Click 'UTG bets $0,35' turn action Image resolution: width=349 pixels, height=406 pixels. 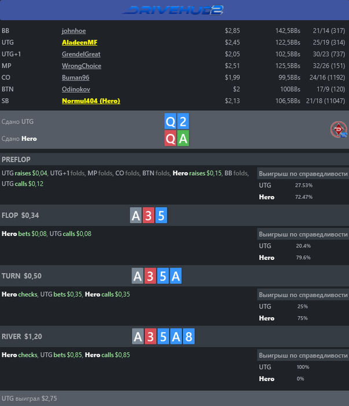(x=61, y=295)
